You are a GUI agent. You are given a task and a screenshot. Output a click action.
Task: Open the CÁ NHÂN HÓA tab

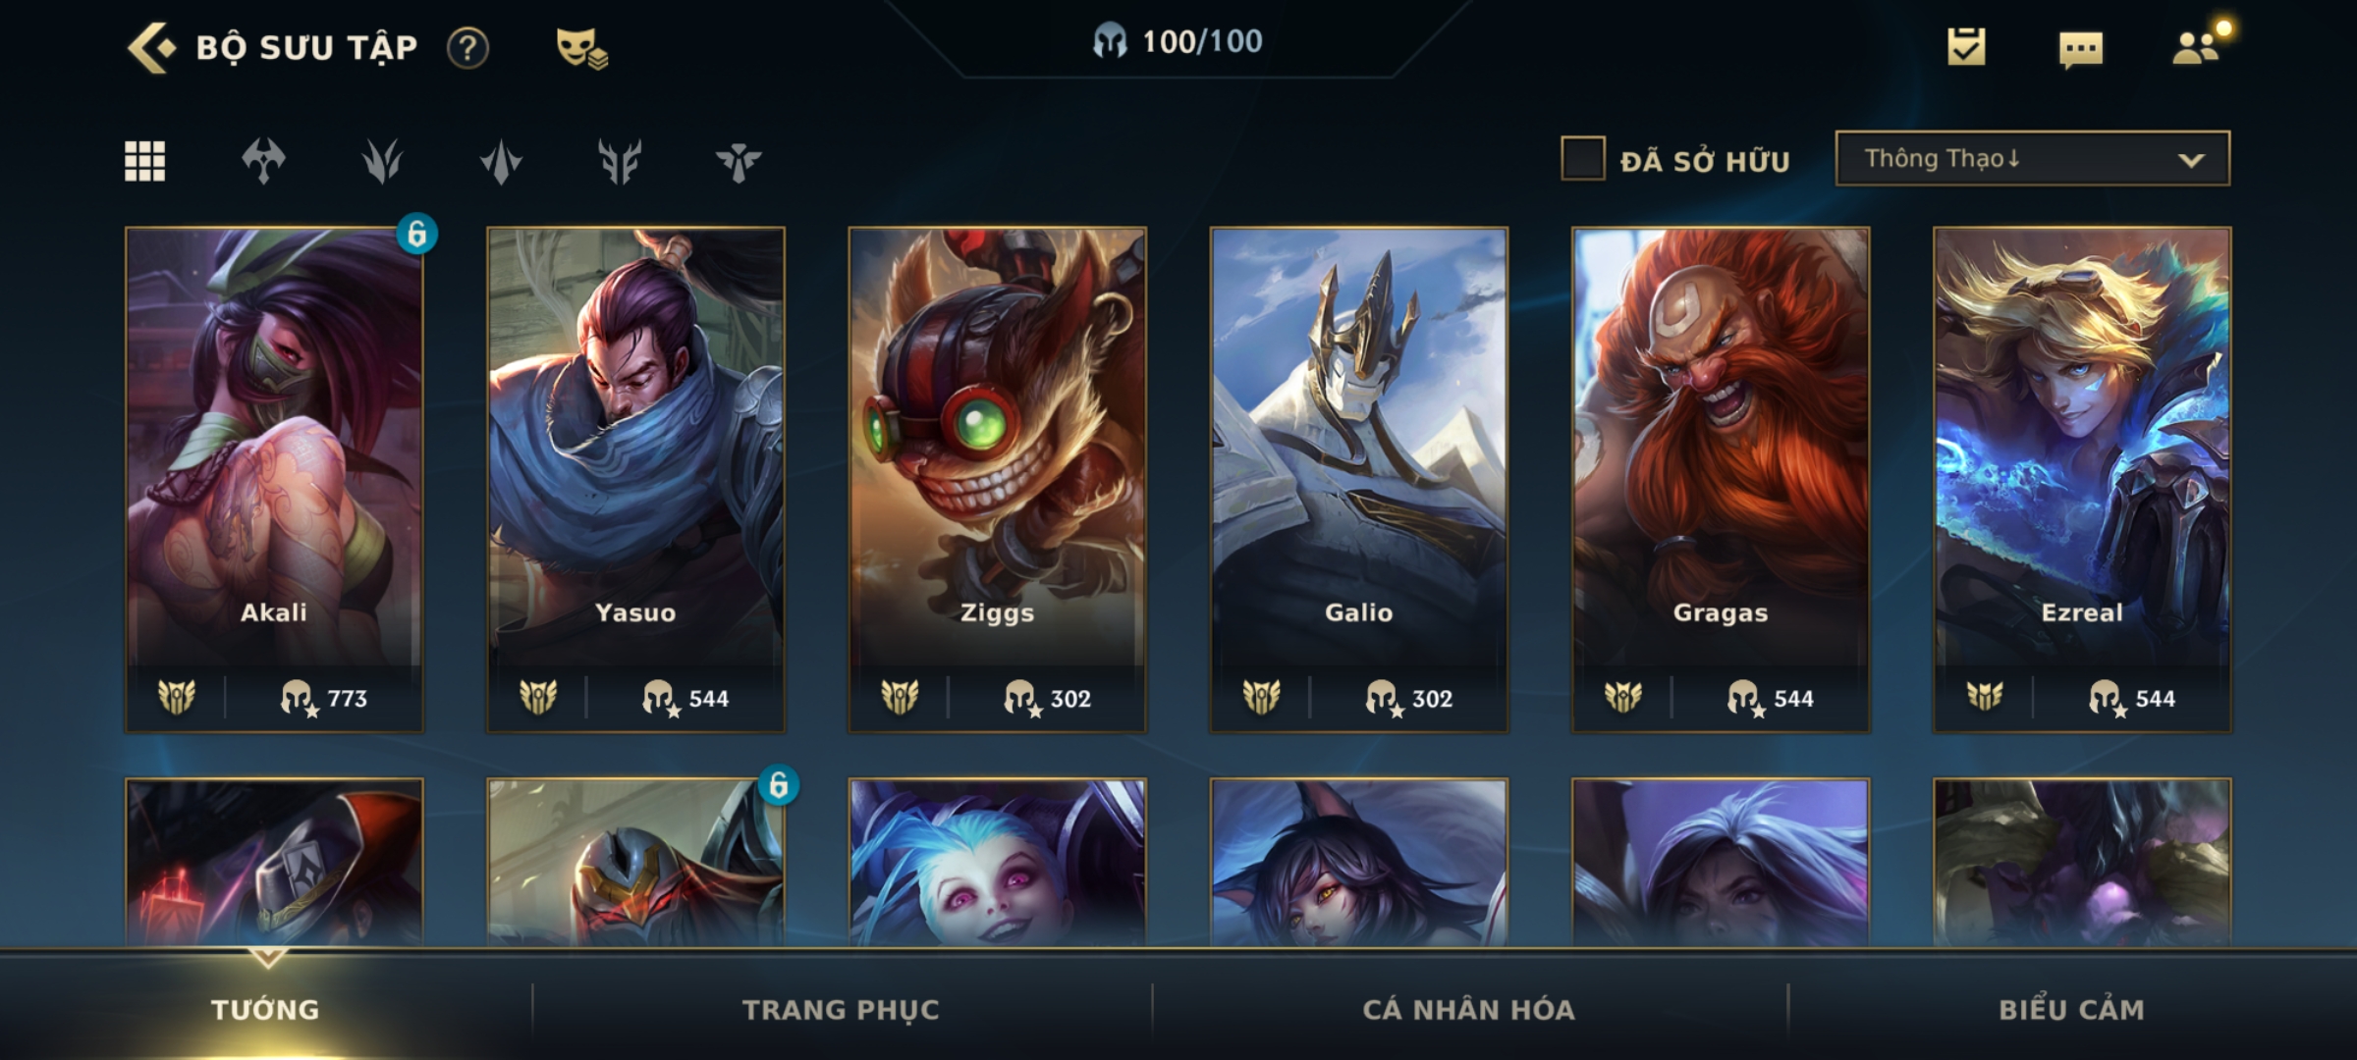pos(1469,1009)
